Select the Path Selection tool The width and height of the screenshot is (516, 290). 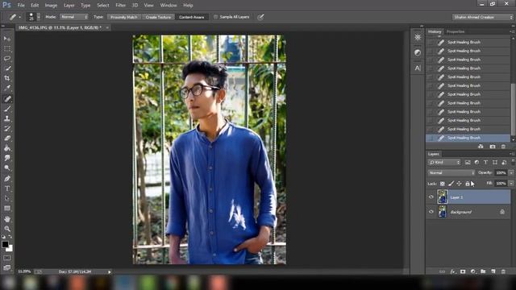[x=7, y=198]
